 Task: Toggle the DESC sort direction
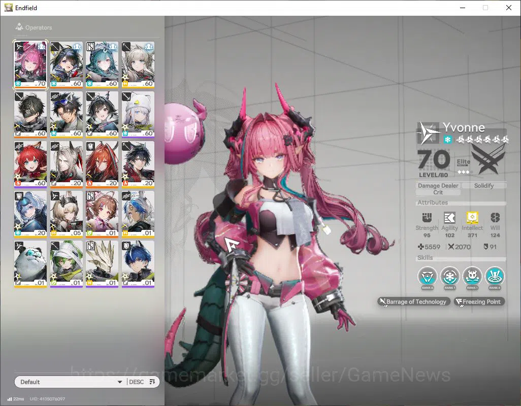[x=136, y=382]
